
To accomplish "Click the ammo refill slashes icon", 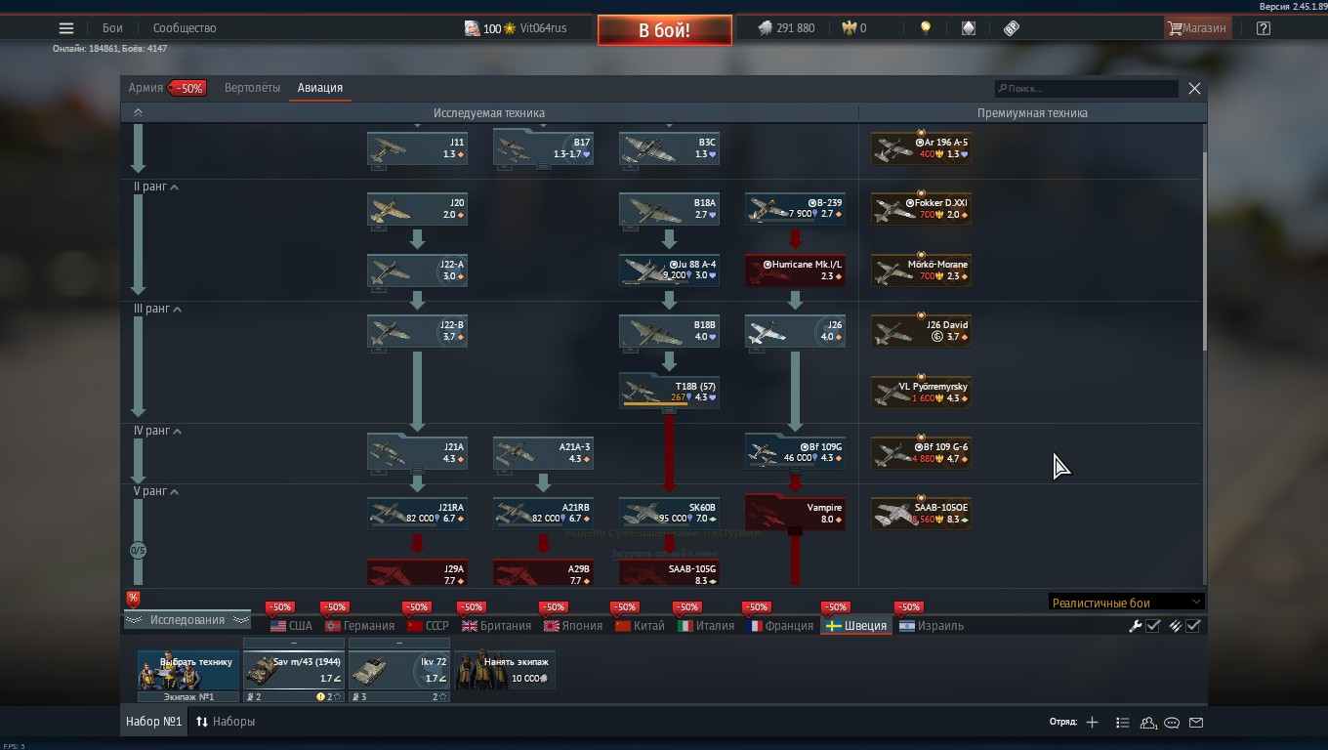I will pos(1176,626).
